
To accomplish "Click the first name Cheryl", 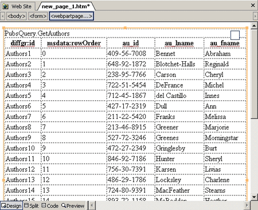I will (214, 75).
